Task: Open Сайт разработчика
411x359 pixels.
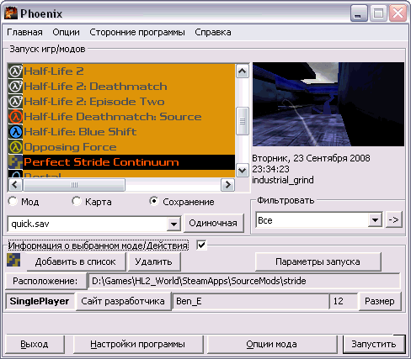Action: [123, 301]
